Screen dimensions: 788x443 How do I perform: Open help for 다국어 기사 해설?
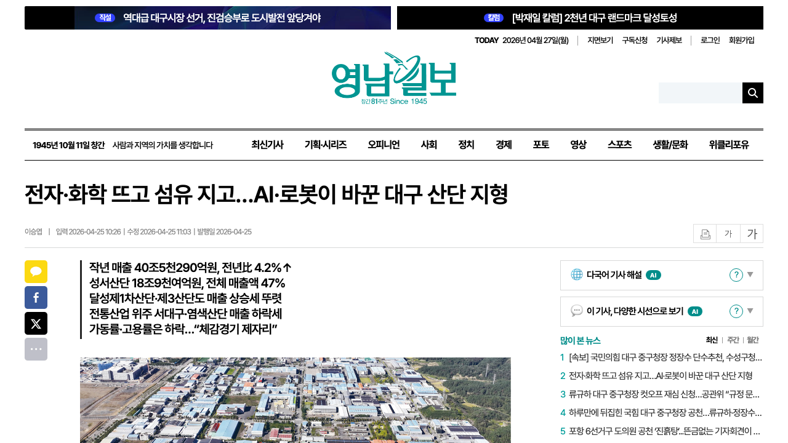pyautogui.click(x=736, y=275)
